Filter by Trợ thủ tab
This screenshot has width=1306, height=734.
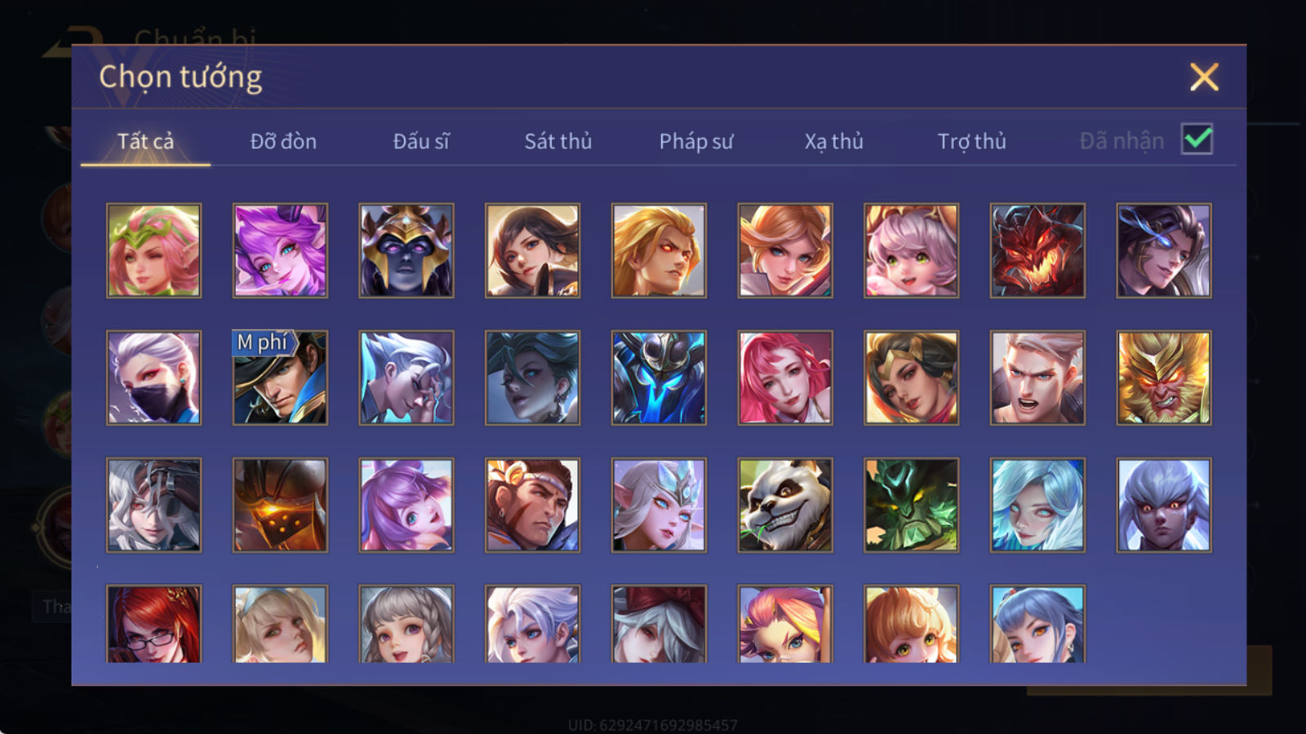click(971, 141)
